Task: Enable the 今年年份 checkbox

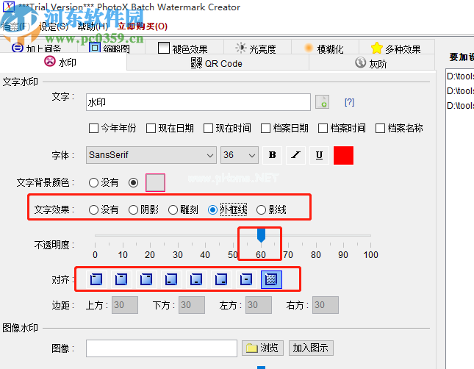Action: [93, 129]
